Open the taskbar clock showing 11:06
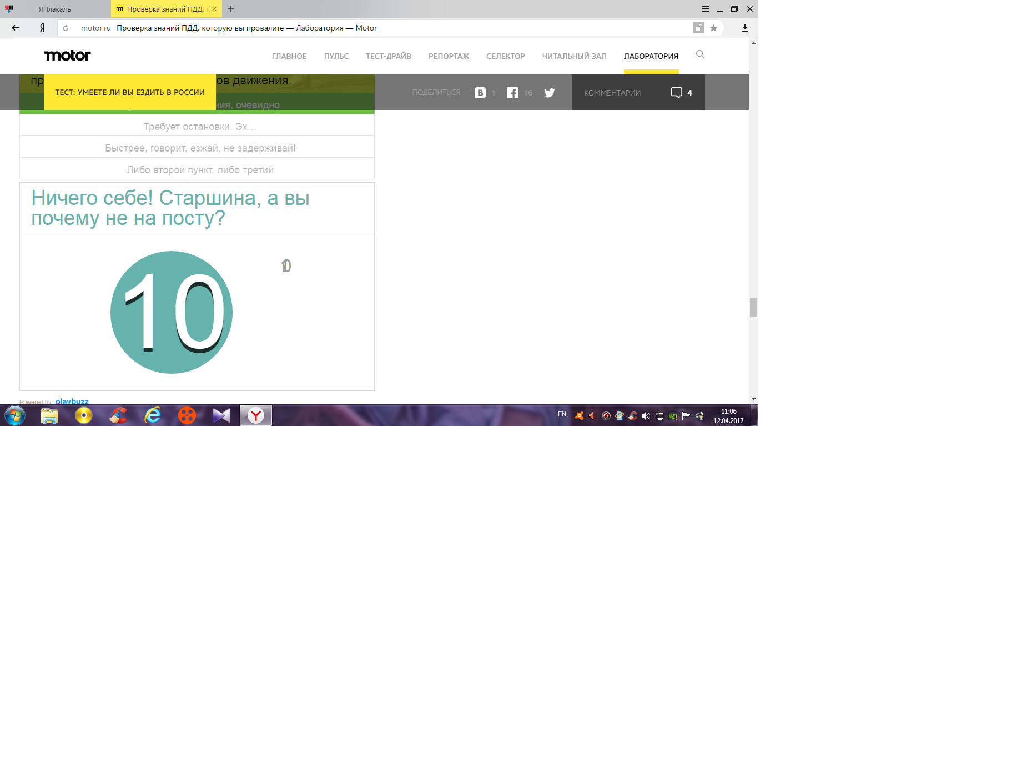 point(728,416)
